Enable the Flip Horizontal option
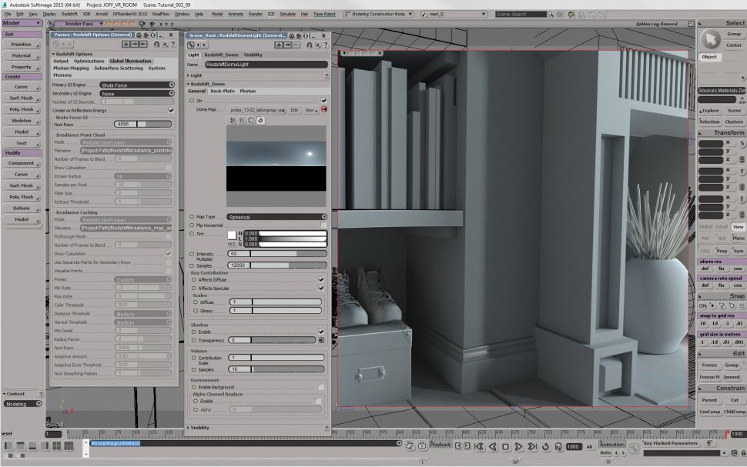Viewport: 747px width, 467px height. tap(323, 225)
